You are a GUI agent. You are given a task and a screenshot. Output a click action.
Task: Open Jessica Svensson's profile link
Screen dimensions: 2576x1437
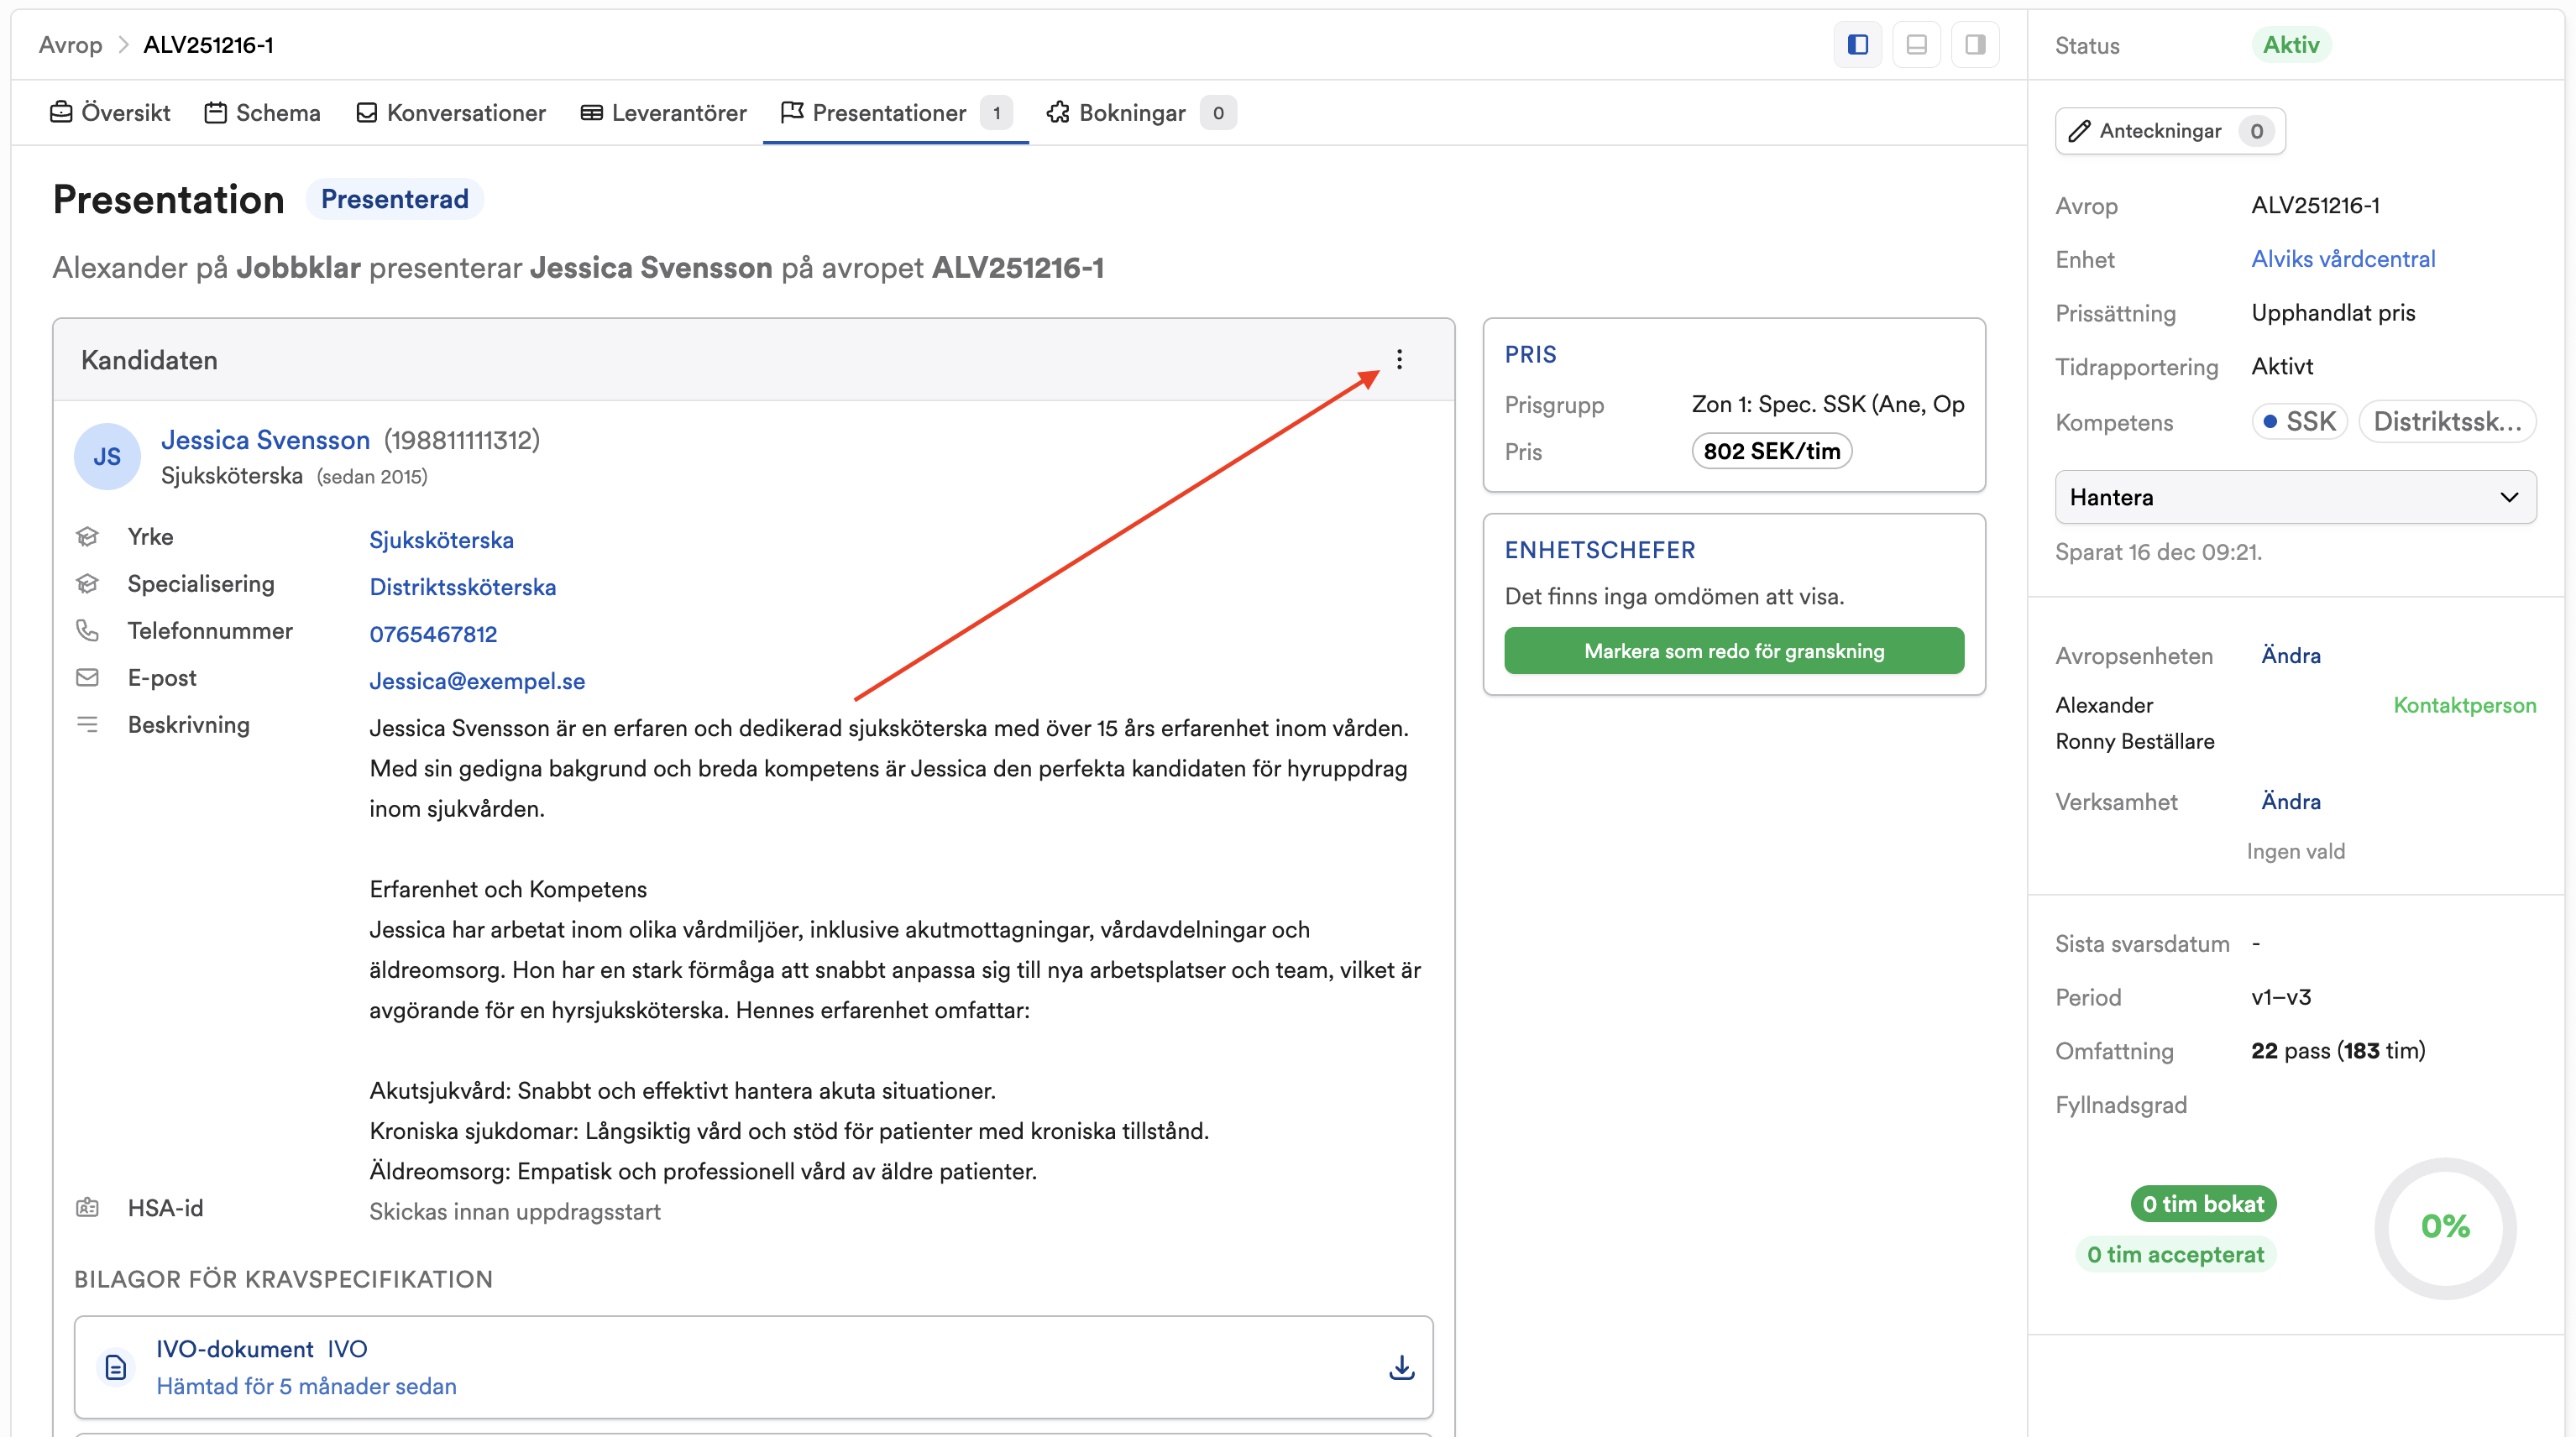(265, 440)
